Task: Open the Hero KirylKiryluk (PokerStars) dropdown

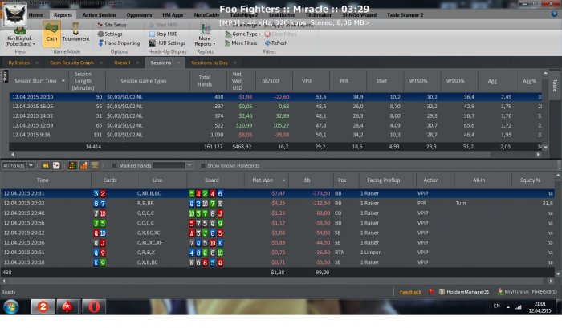Action: click(x=20, y=41)
